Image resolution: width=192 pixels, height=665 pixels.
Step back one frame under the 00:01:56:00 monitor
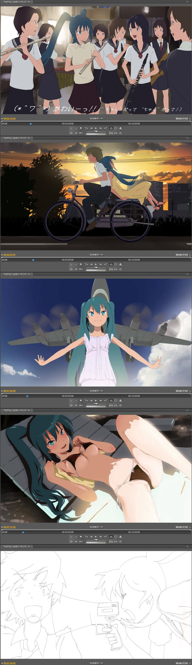(x=91, y=401)
